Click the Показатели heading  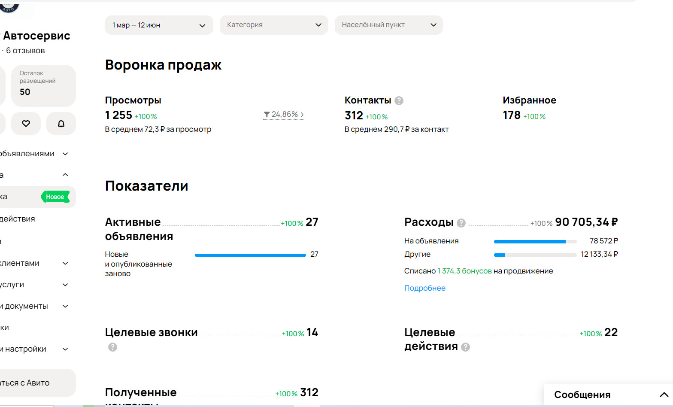[147, 186]
